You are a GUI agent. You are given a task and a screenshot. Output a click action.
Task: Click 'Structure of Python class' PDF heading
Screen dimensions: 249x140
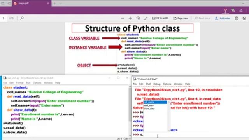(x=132, y=28)
